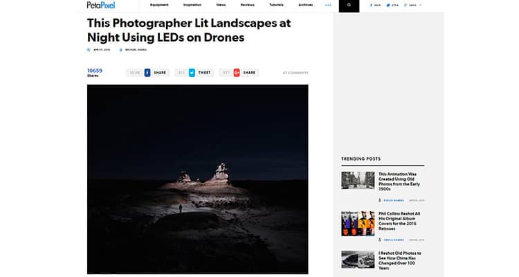Click the Twitter bird tweet icon
The image size is (519, 277).
click(192, 72)
